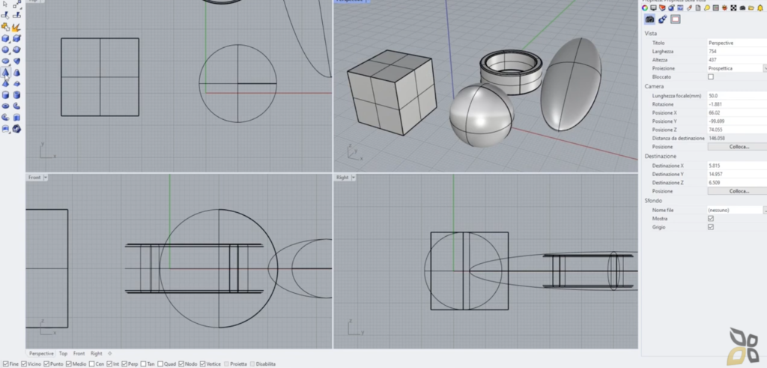Screen dimensions: 767x368
Task: Select the Sphere solid tool
Action: (x=5, y=49)
